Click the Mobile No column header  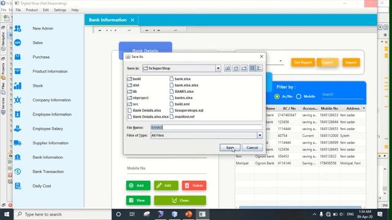pyautogui.click(x=330, y=109)
